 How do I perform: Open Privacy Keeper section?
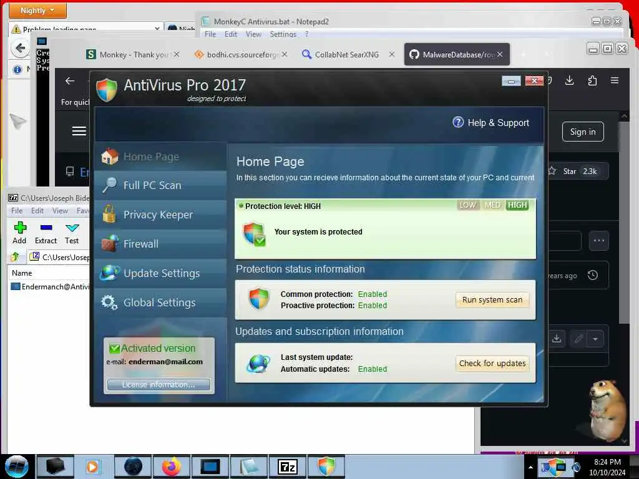pos(160,215)
